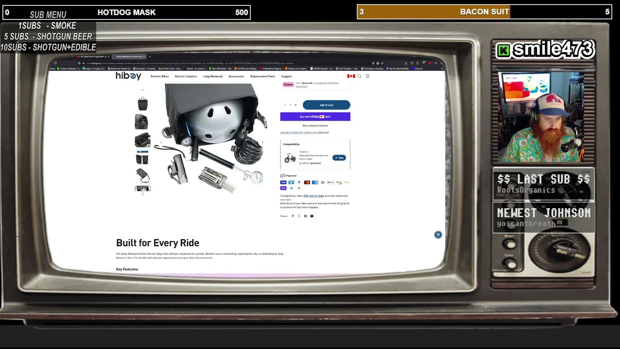
Task: Click the Compatibility label in product box
Action: click(292, 144)
